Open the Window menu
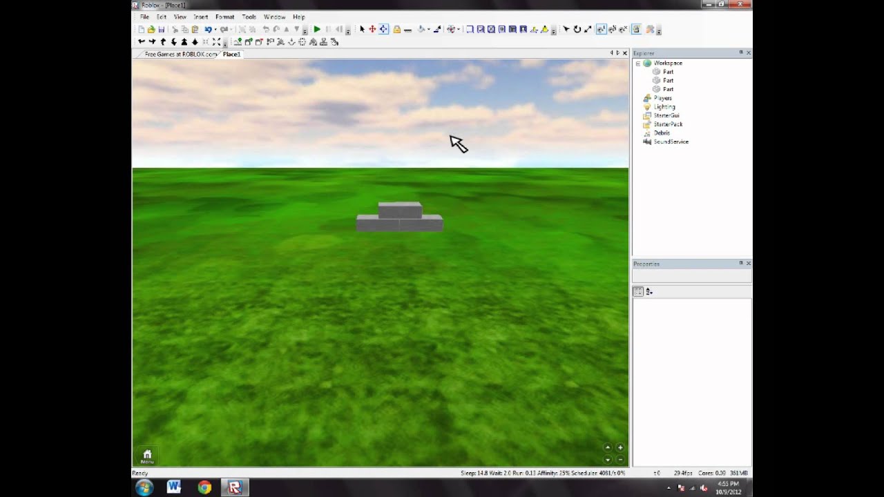This screenshot has height=497, width=884. [274, 17]
